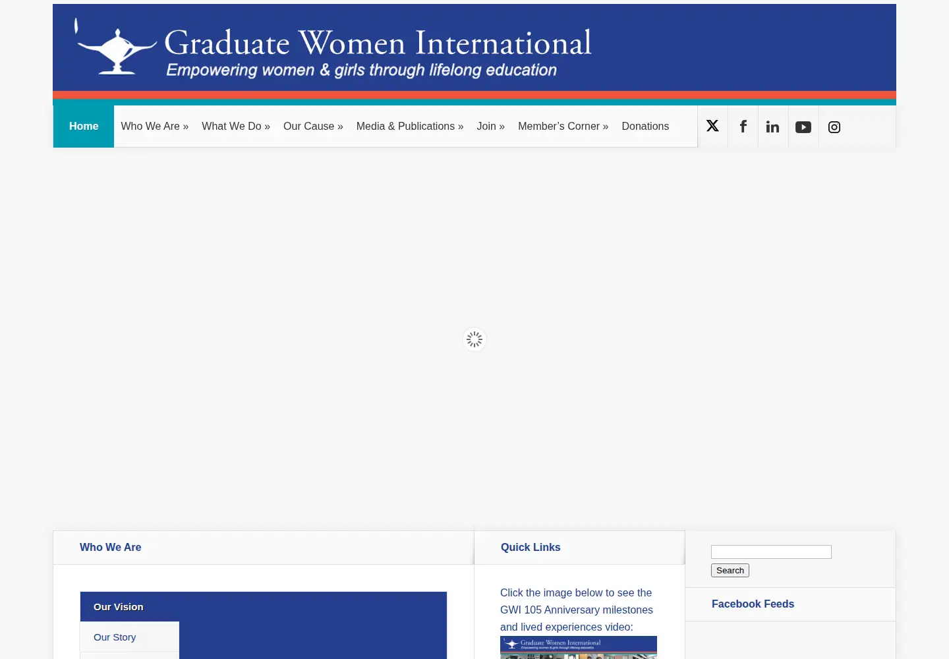Click the Graduate Women International banner title

378,43
